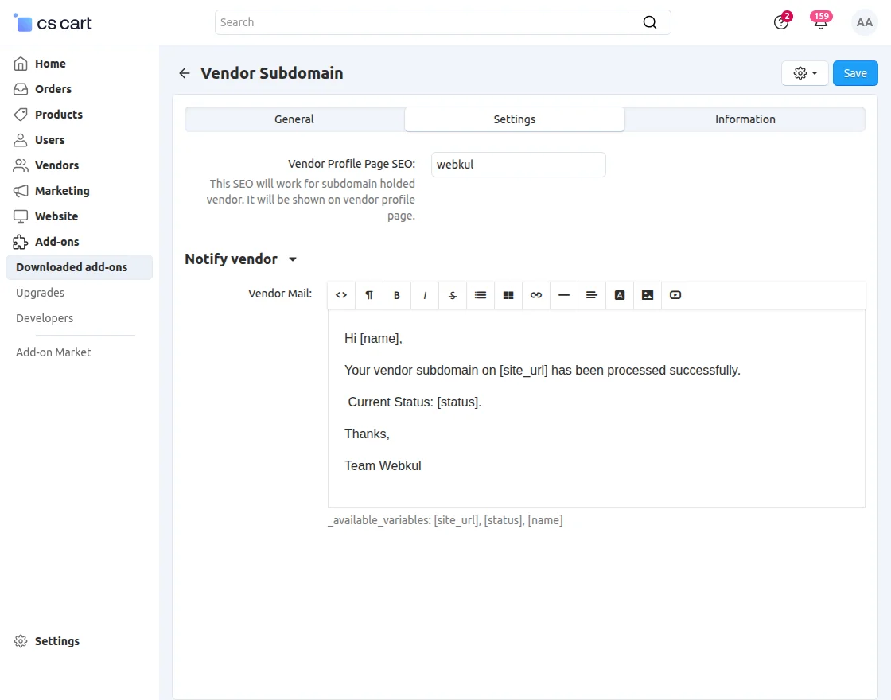891x700 pixels.
Task: Insert a link in the email editor
Action: click(535, 294)
